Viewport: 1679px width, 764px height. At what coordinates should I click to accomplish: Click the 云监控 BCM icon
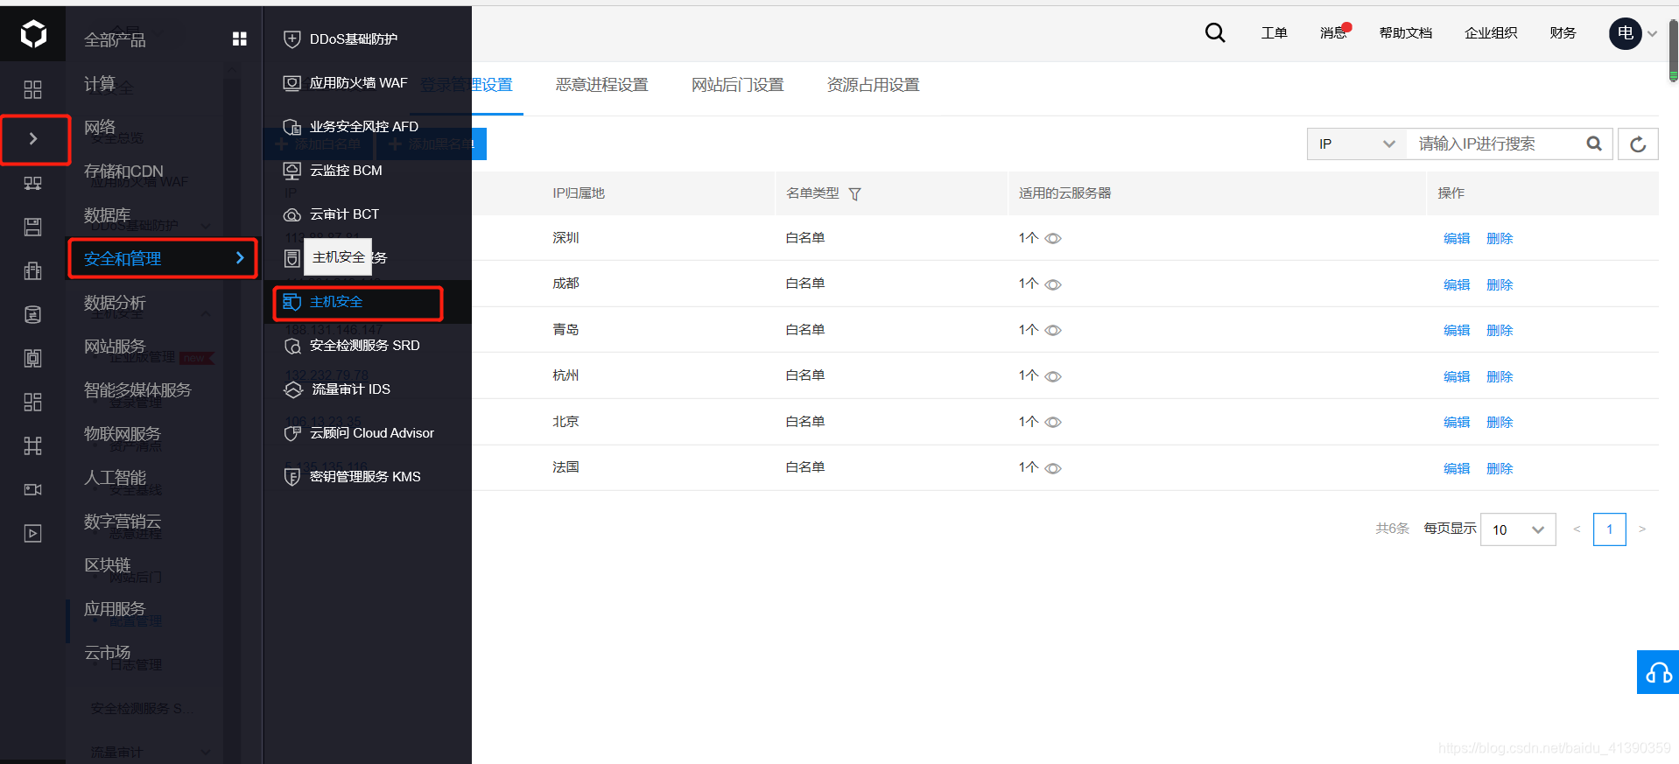(292, 171)
